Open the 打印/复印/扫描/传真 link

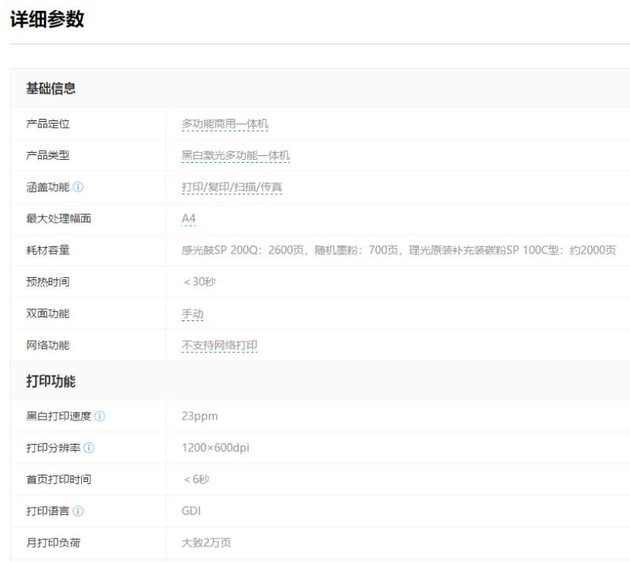(232, 187)
